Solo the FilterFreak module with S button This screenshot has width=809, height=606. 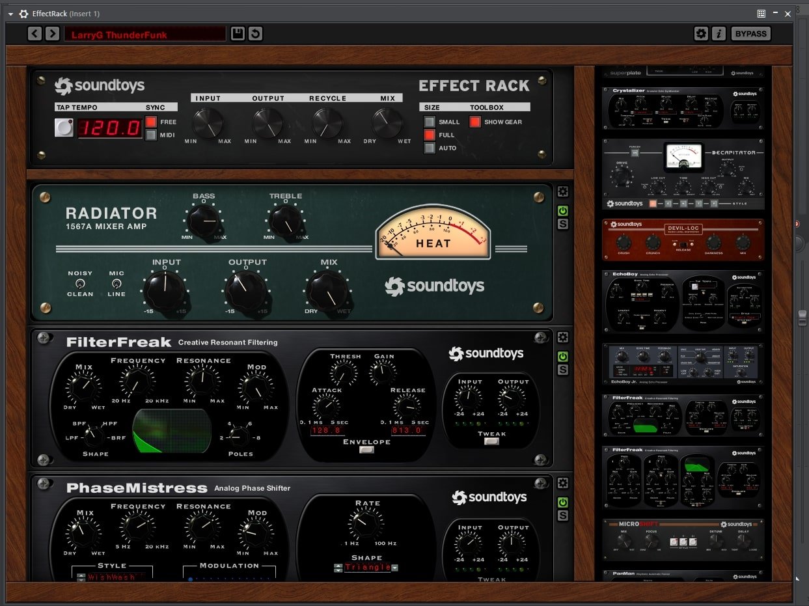(x=563, y=370)
